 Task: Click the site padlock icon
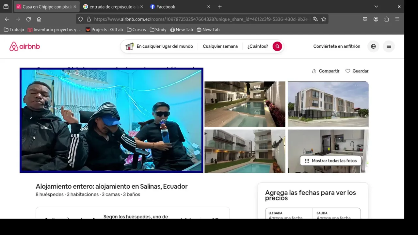click(88, 19)
